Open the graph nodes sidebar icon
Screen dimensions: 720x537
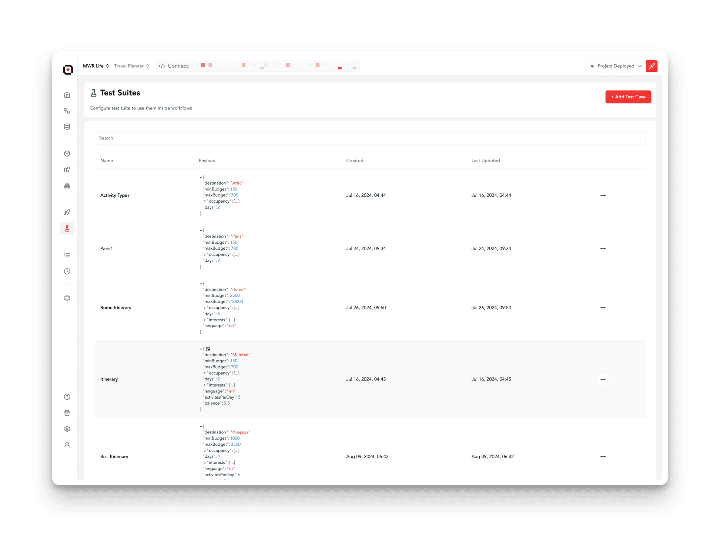(67, 298)
